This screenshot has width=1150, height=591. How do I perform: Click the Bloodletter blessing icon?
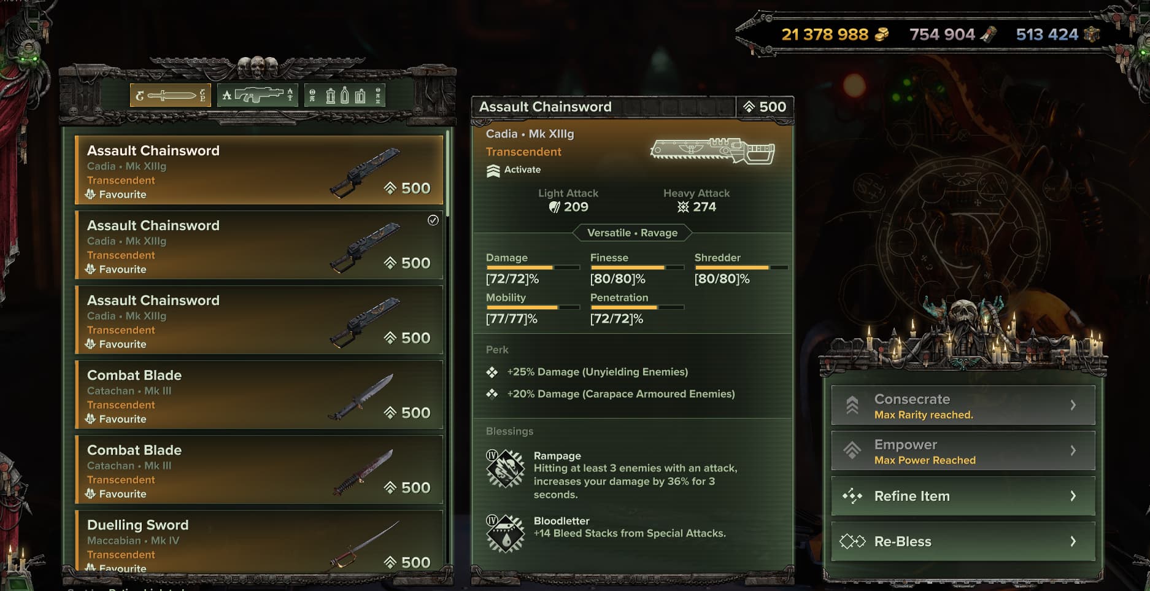[505, 533]
